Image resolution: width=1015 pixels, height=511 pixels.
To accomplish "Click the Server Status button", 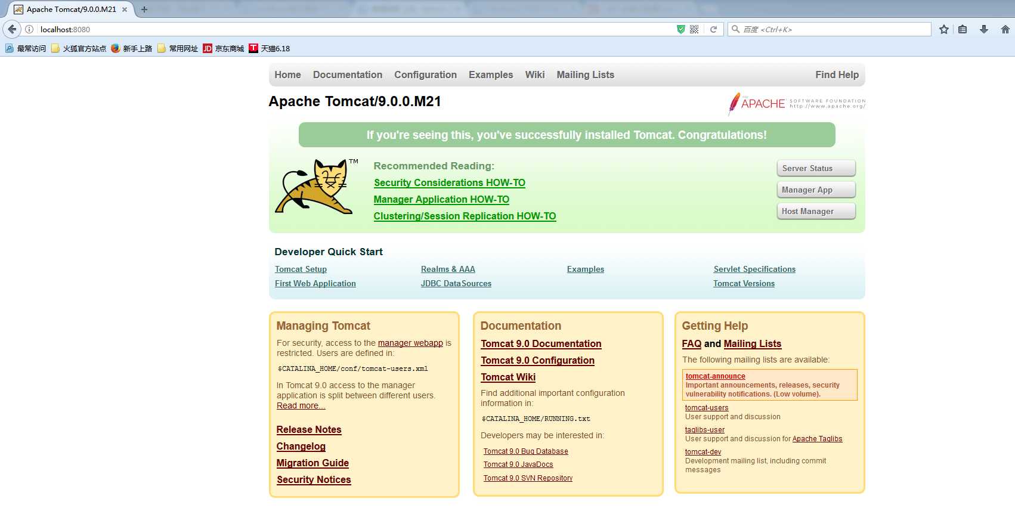I will click(816, 168).
